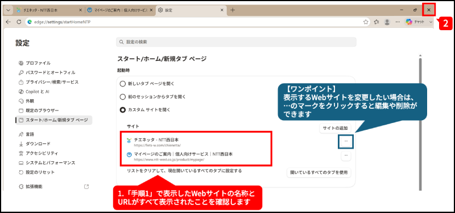Click 開いているすべてのタブを使用 button
Screen dimensions: 455x213
[x=319, y=173]
